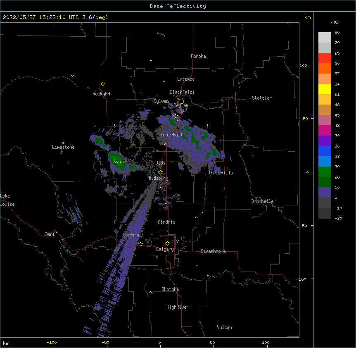Image resolution: width=356 pixels, height=348 pixels.
Task: Click the RockyMH label
Action: [101, 94]
